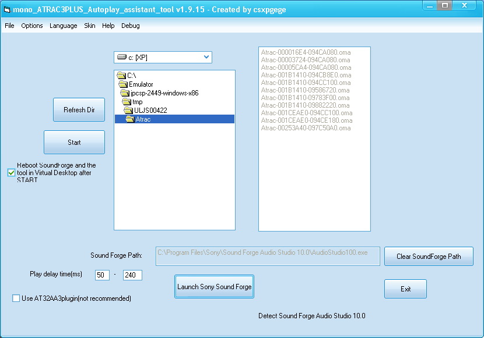Click the play delay maximum field showing 240
The width and height of the screenshot is (484, 338).
(x=132, y=275)
